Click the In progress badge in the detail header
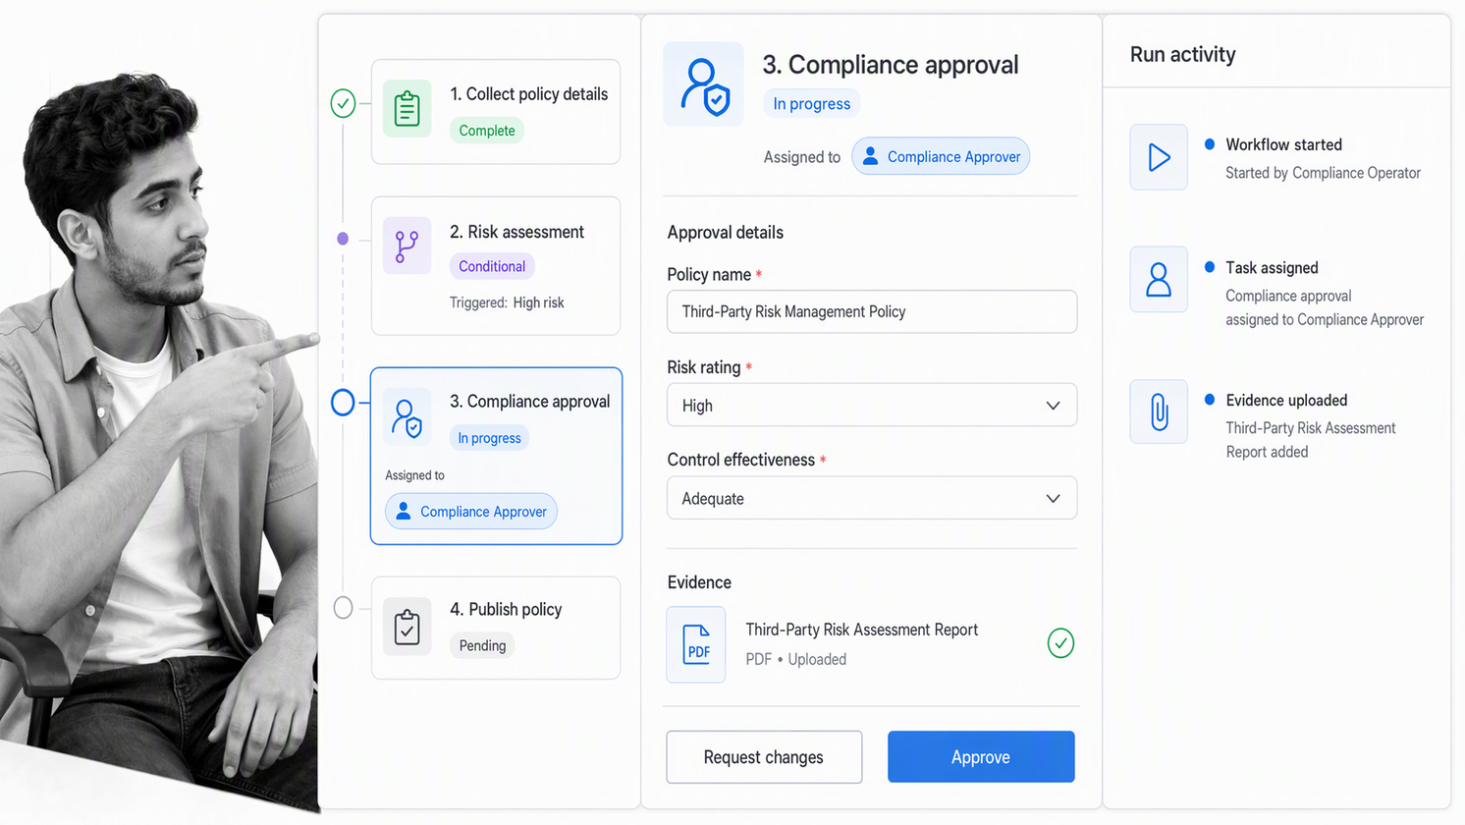This screenshot has width=1465, height=825. coord(812,104)
